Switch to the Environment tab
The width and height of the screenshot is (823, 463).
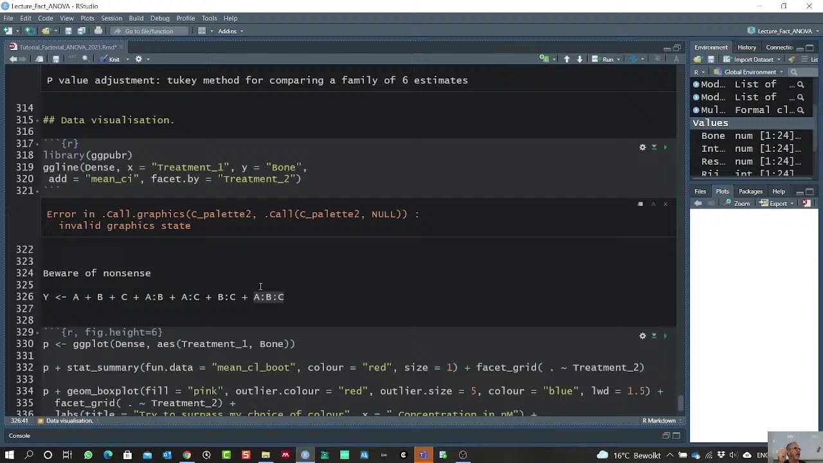coord(711,47)
